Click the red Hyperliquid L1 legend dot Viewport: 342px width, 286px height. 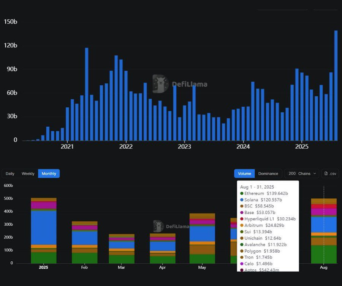242,219
